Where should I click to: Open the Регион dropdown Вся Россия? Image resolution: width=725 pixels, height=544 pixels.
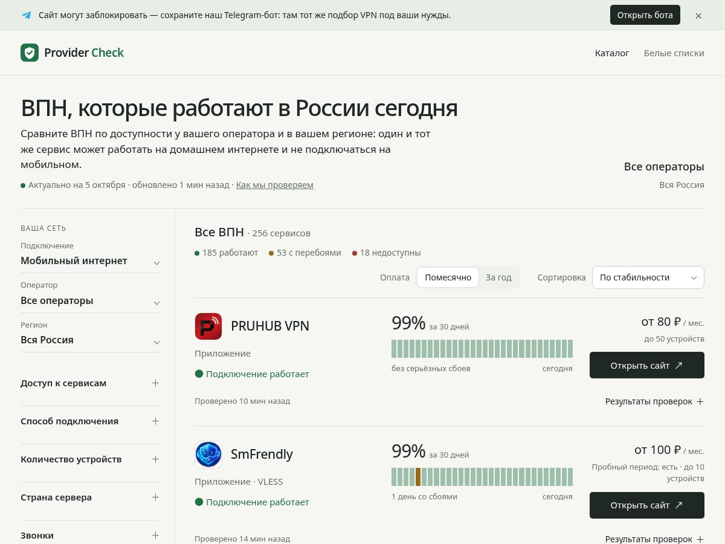point(91,340)
